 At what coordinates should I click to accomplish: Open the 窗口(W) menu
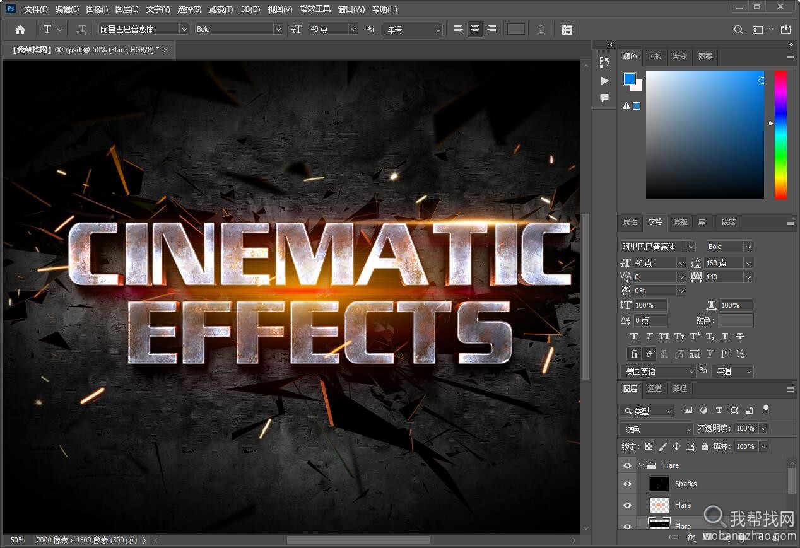(351, 9)
